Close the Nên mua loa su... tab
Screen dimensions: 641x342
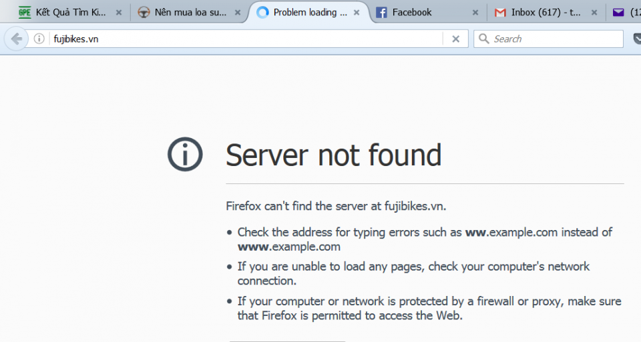[238, 12]
